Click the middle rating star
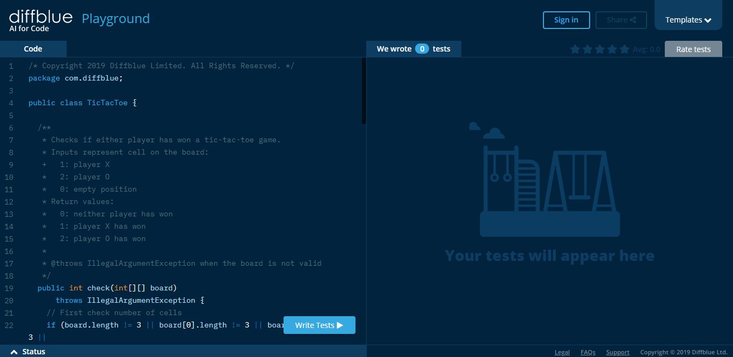Image resolution: width=733 pixels, height=357 pixels. 599,49
